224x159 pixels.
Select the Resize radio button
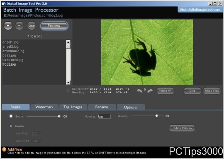pyautogui.click(x=11, y=126)
